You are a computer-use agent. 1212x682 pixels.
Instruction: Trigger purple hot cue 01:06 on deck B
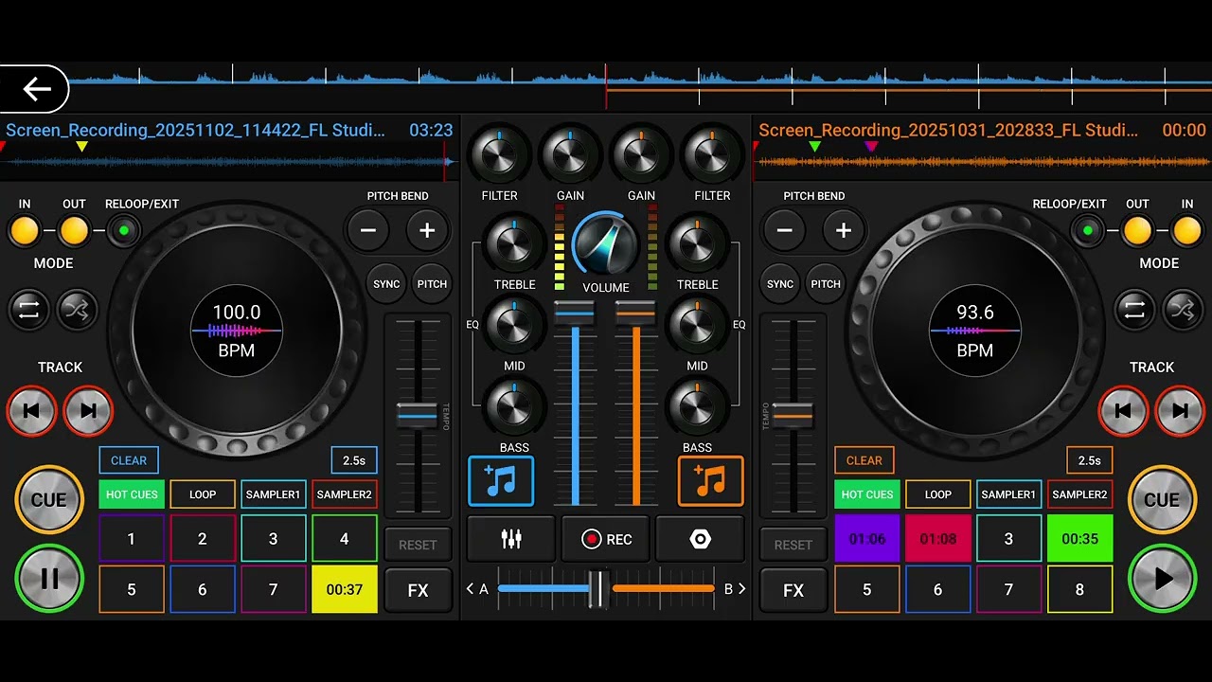click(867, 538)
